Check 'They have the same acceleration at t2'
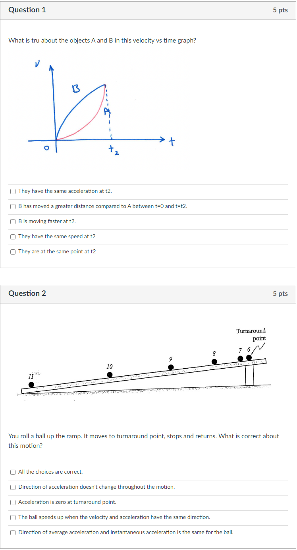 [13, 191]
